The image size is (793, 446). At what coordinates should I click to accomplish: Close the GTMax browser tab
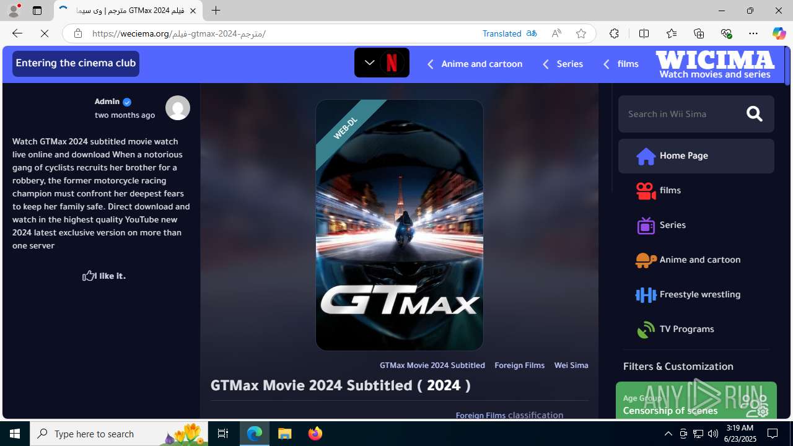coord(193,11)
